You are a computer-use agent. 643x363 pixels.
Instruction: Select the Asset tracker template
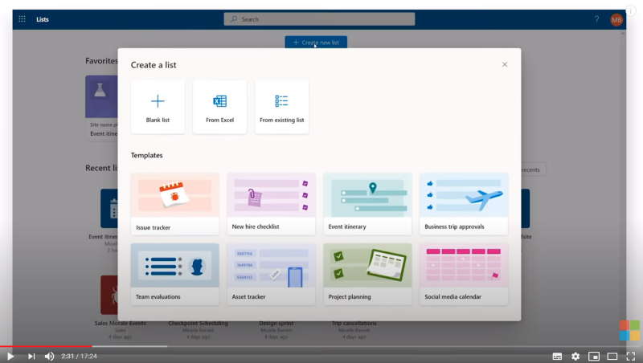pos(271,274)
